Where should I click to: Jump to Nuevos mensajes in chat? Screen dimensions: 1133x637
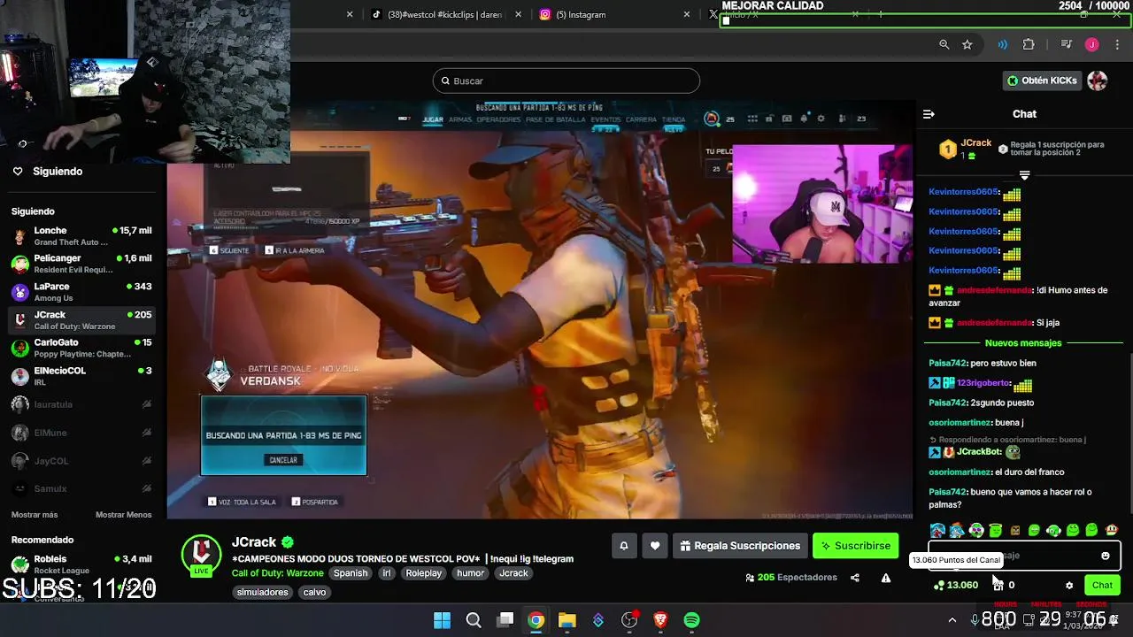[1023, 343]
